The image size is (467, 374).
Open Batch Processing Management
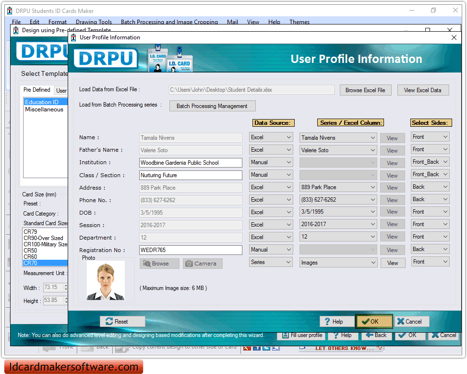[212, 106]
